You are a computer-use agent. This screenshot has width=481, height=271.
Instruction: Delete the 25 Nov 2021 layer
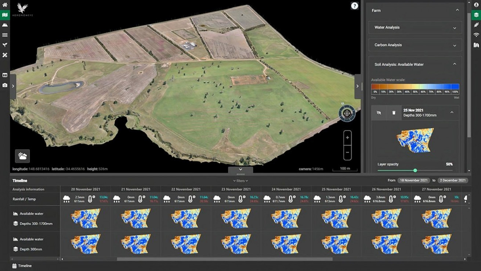click(x=394, y=113)
